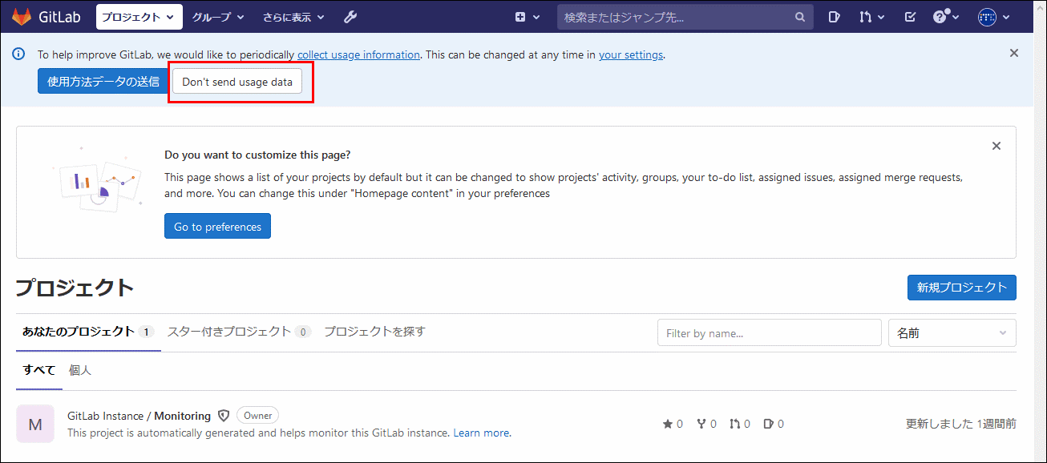Viewport: 1047px width, 463px height.
Task: Click the user avatar icon
Action: point(987,17)
